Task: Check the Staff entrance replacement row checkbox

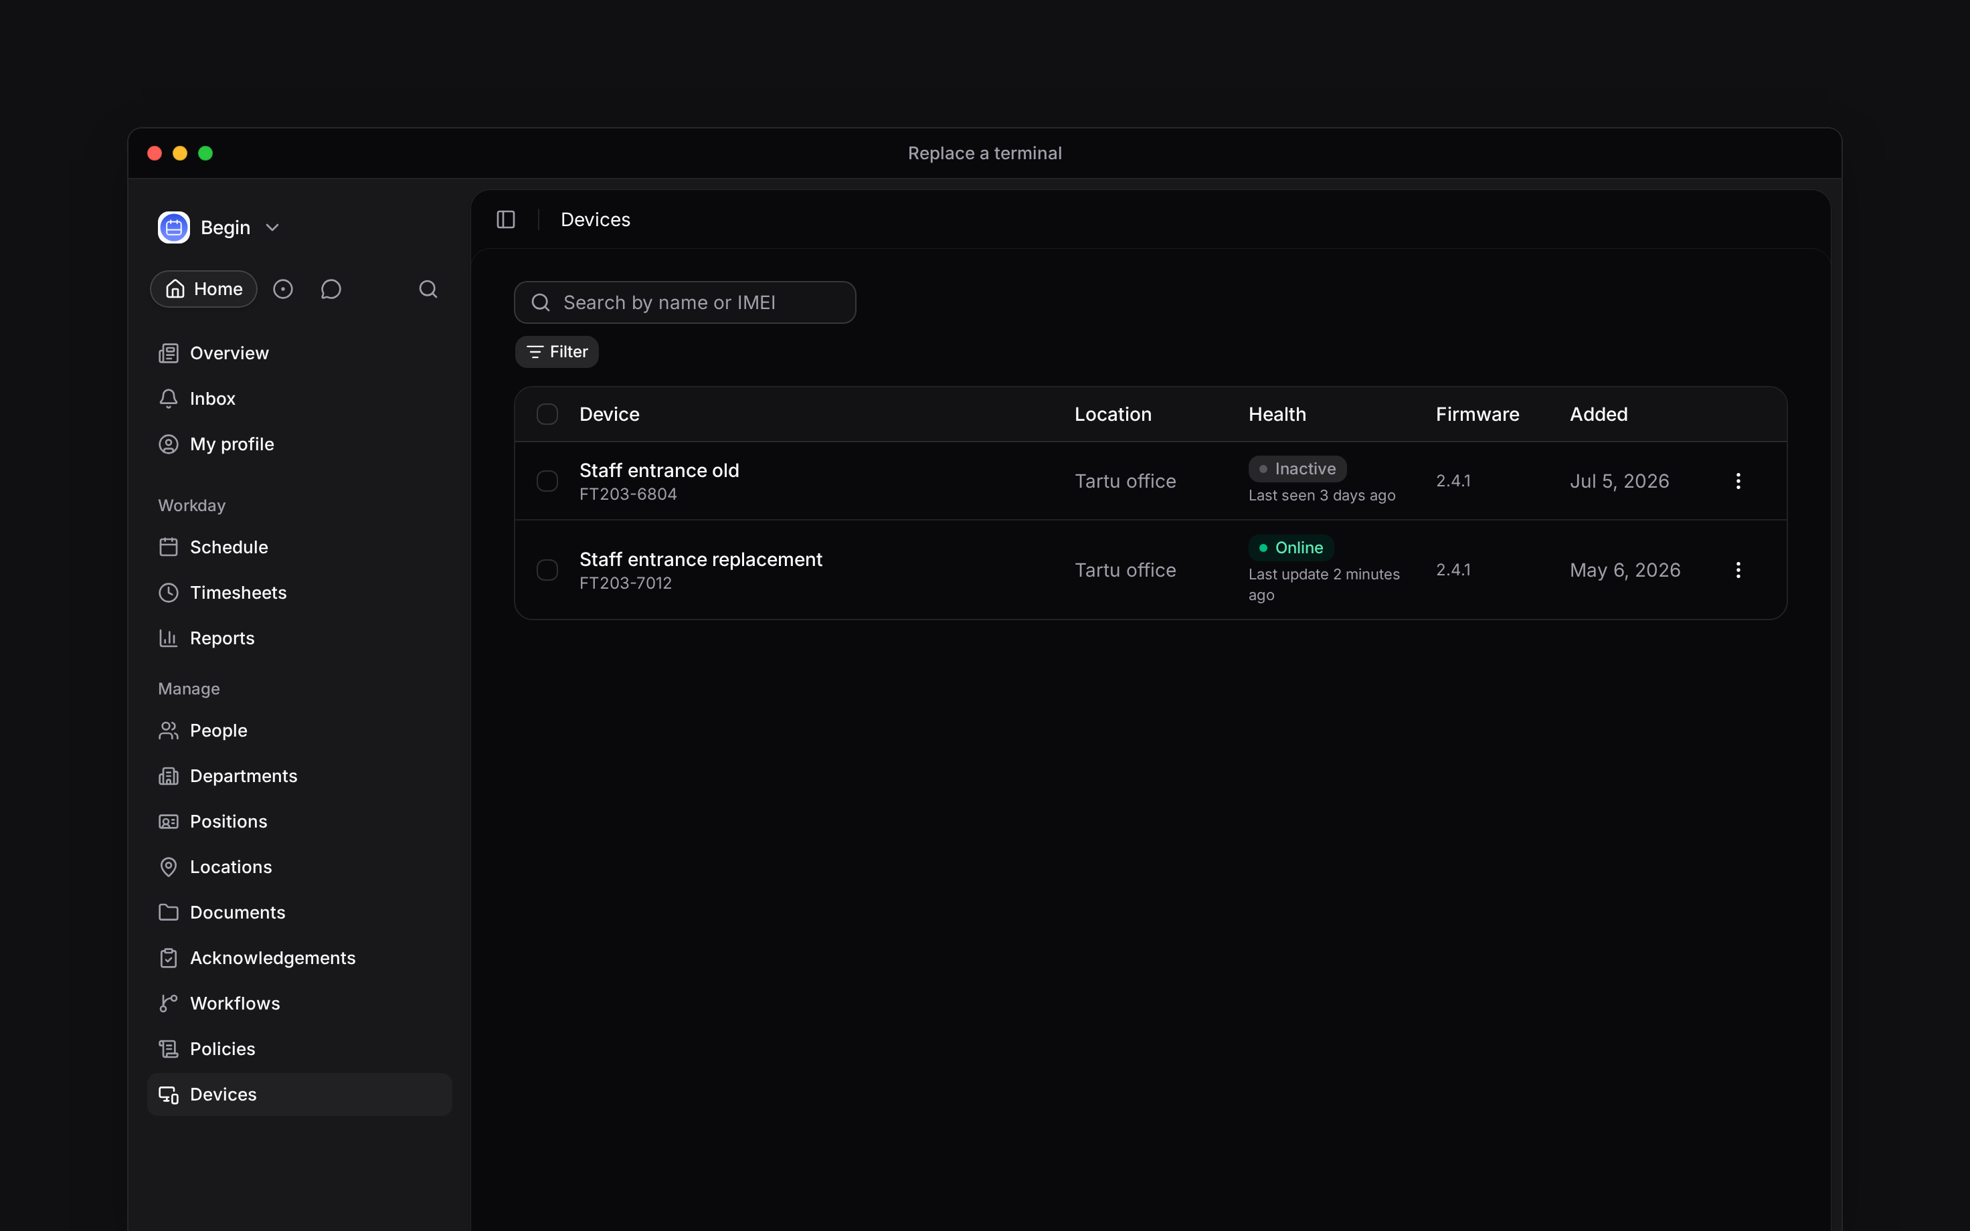Action: click(547, 570)
